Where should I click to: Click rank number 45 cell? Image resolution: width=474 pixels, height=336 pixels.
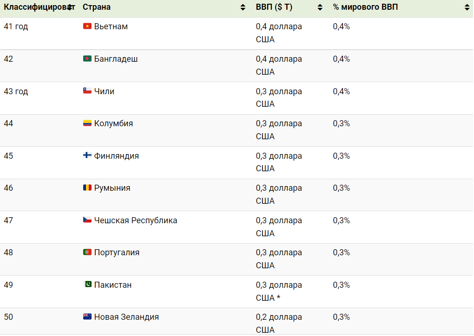tap(8, 156)
